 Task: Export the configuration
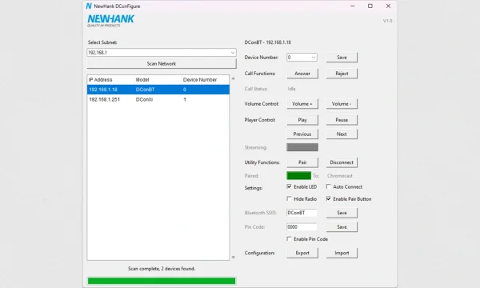pyautogui.click(x=302, y=253)
